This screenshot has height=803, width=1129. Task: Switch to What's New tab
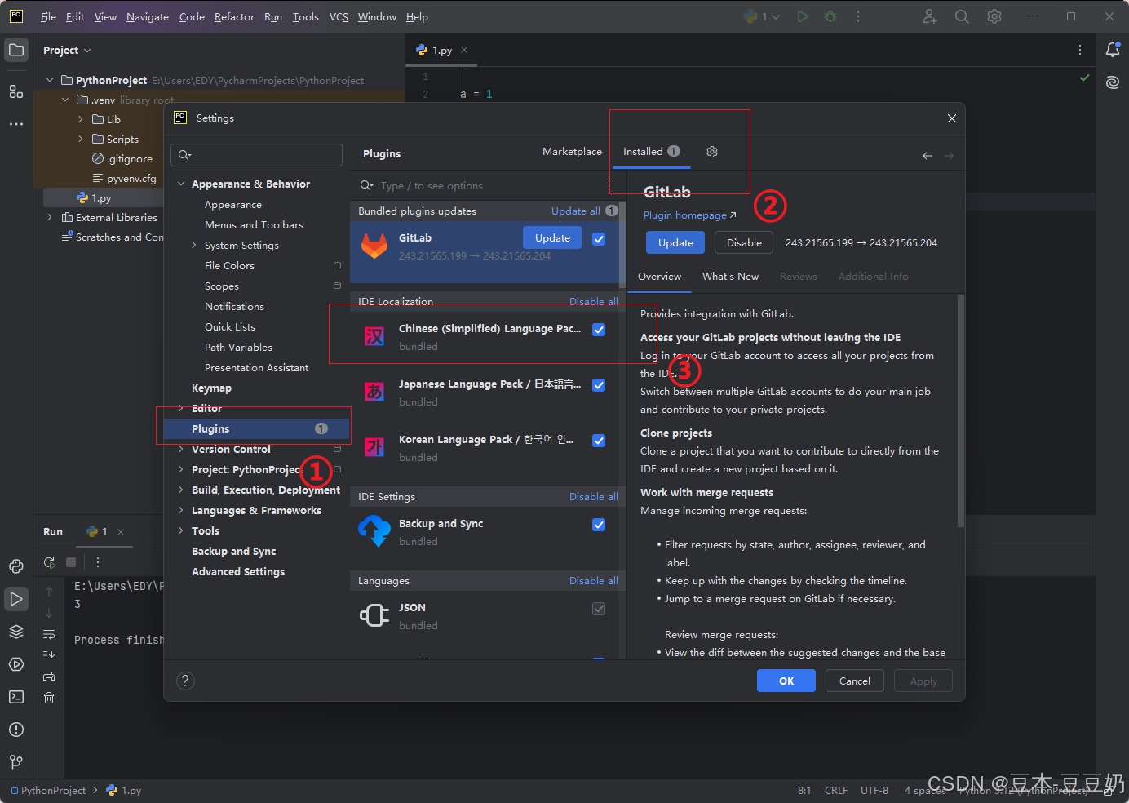pyautogui.click(x=730, y=277)
